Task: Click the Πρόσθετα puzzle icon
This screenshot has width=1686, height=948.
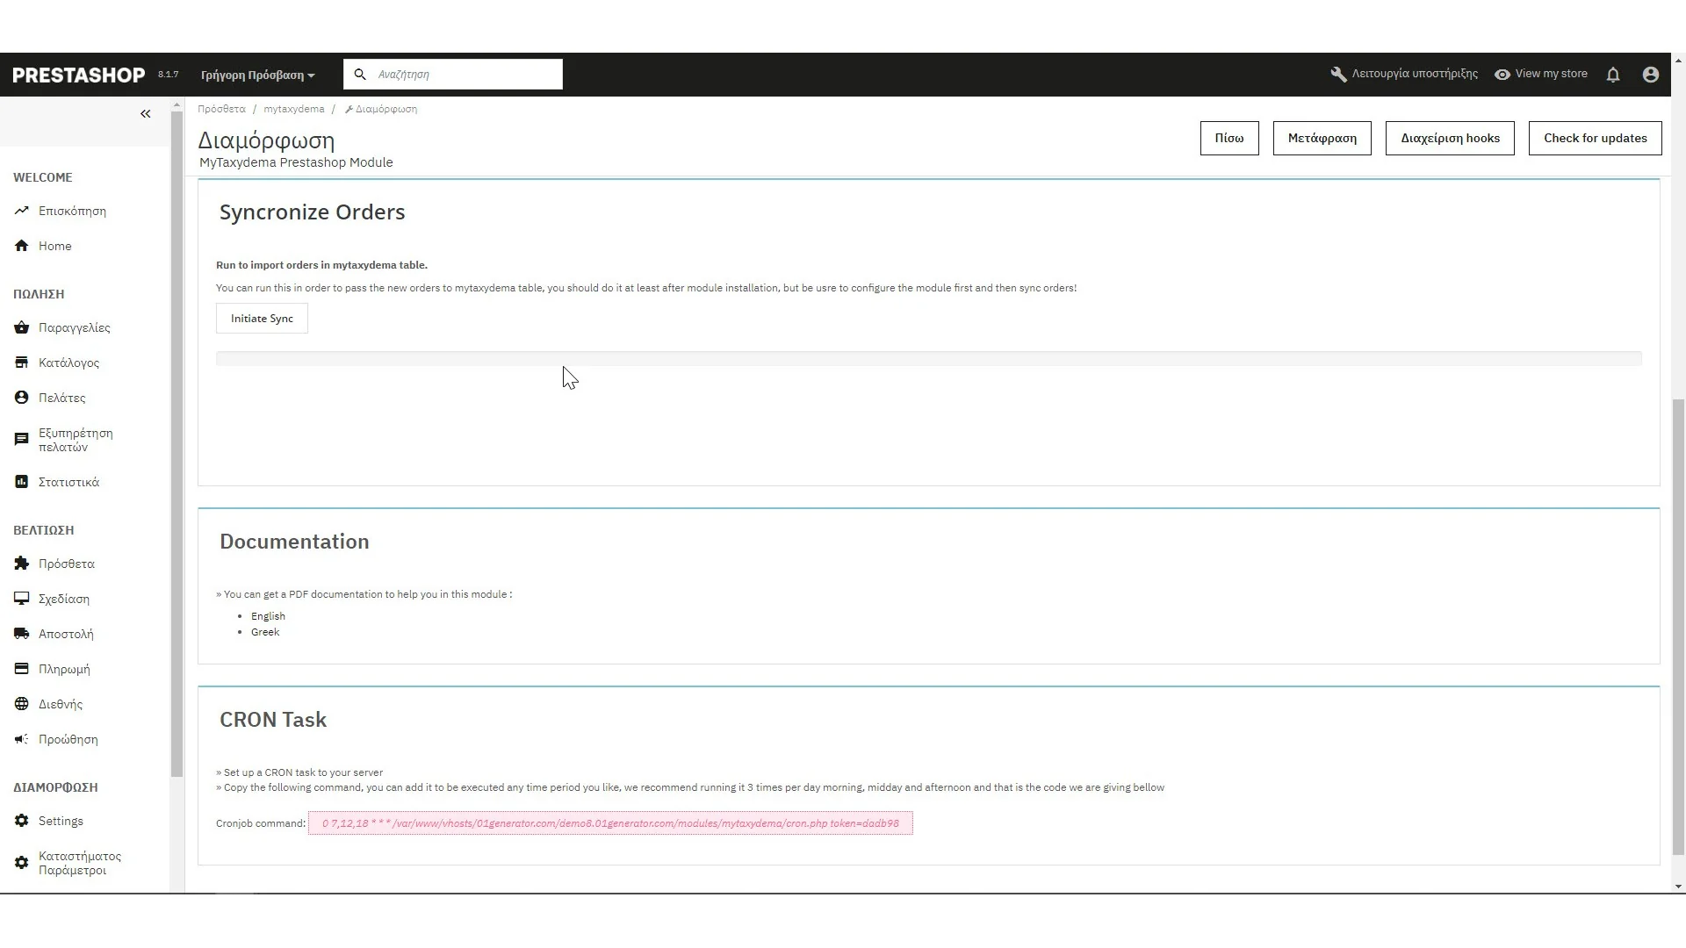Action: point(22,564)
